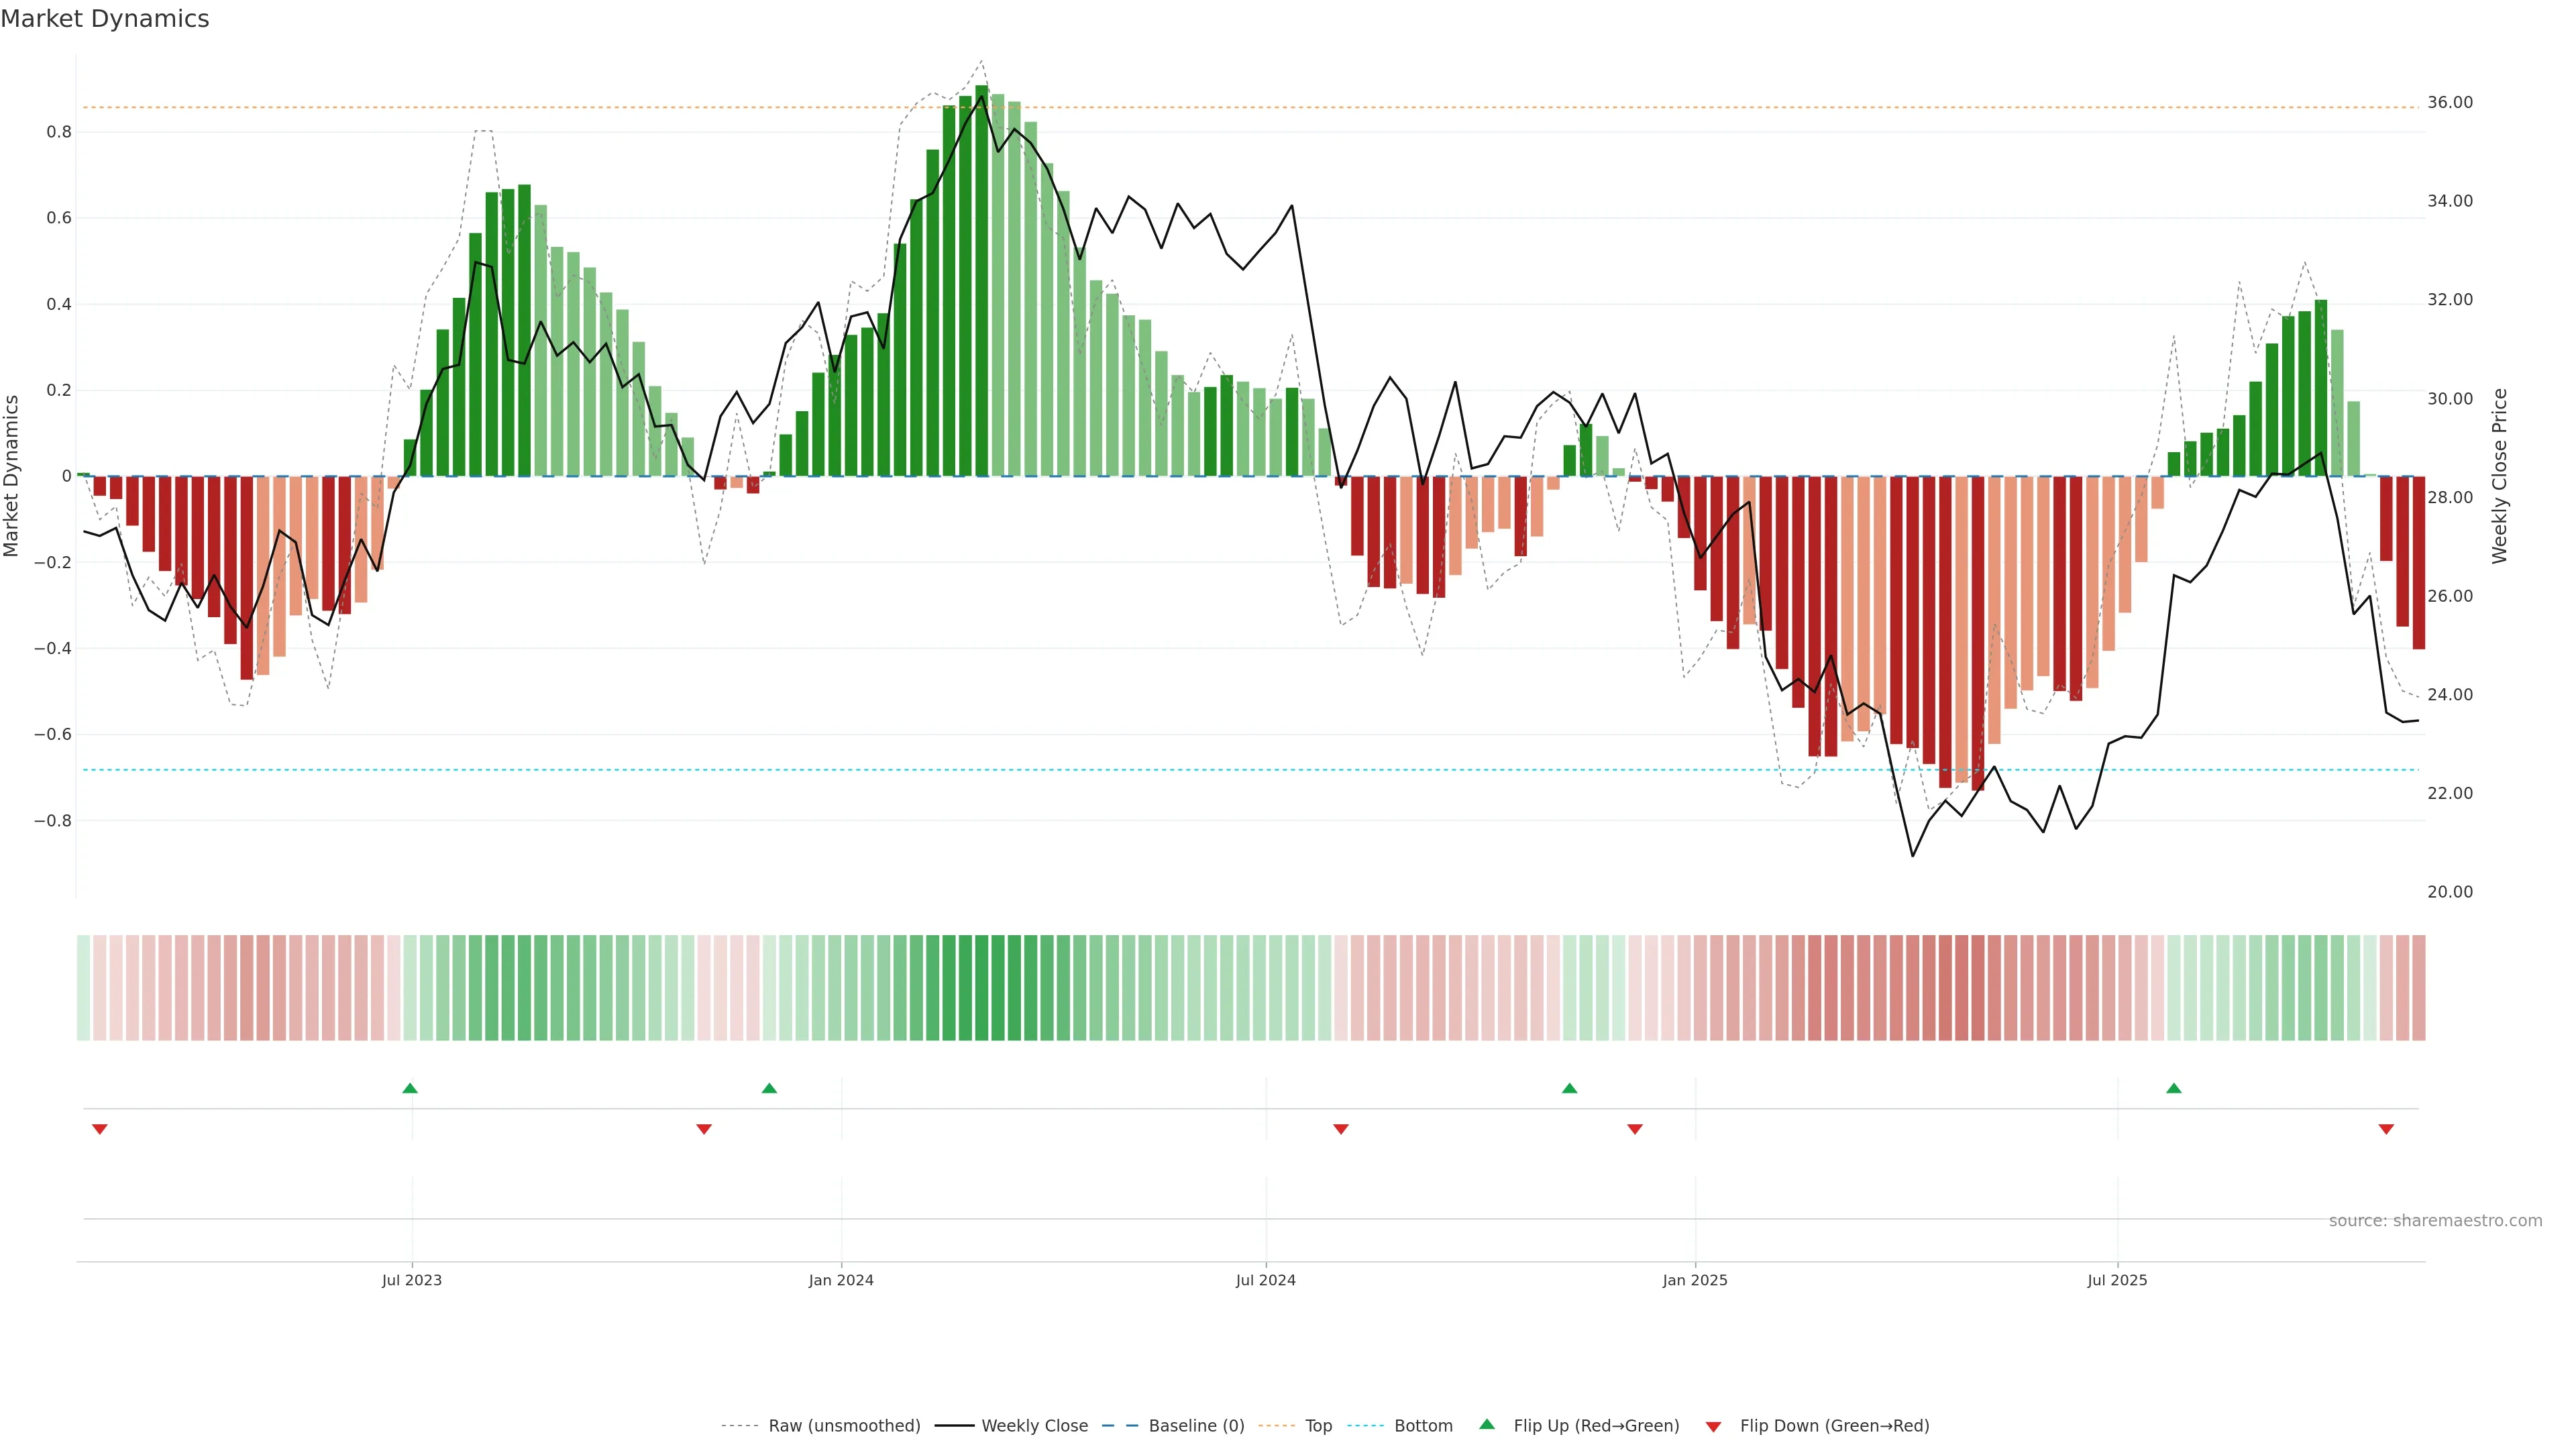Toggle the Baseline (0) legend entry
2576x1449 pixels.
pos(1196,1426)
